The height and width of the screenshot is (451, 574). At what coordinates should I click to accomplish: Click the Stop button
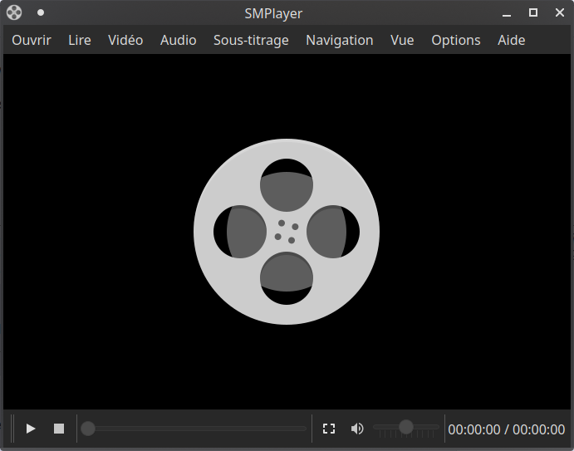(x=59, y=429)
